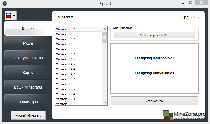Select the Текстуры пакеты tab
This screenshot has height=124, width=210.
point(28,58)
